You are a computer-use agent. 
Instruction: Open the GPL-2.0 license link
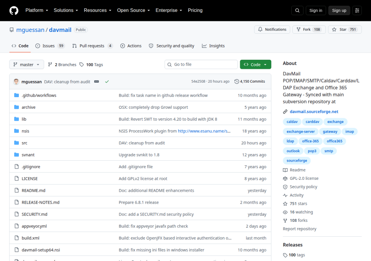tap(301, 178)
